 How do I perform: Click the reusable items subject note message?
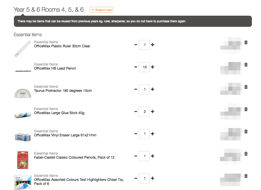133,21
